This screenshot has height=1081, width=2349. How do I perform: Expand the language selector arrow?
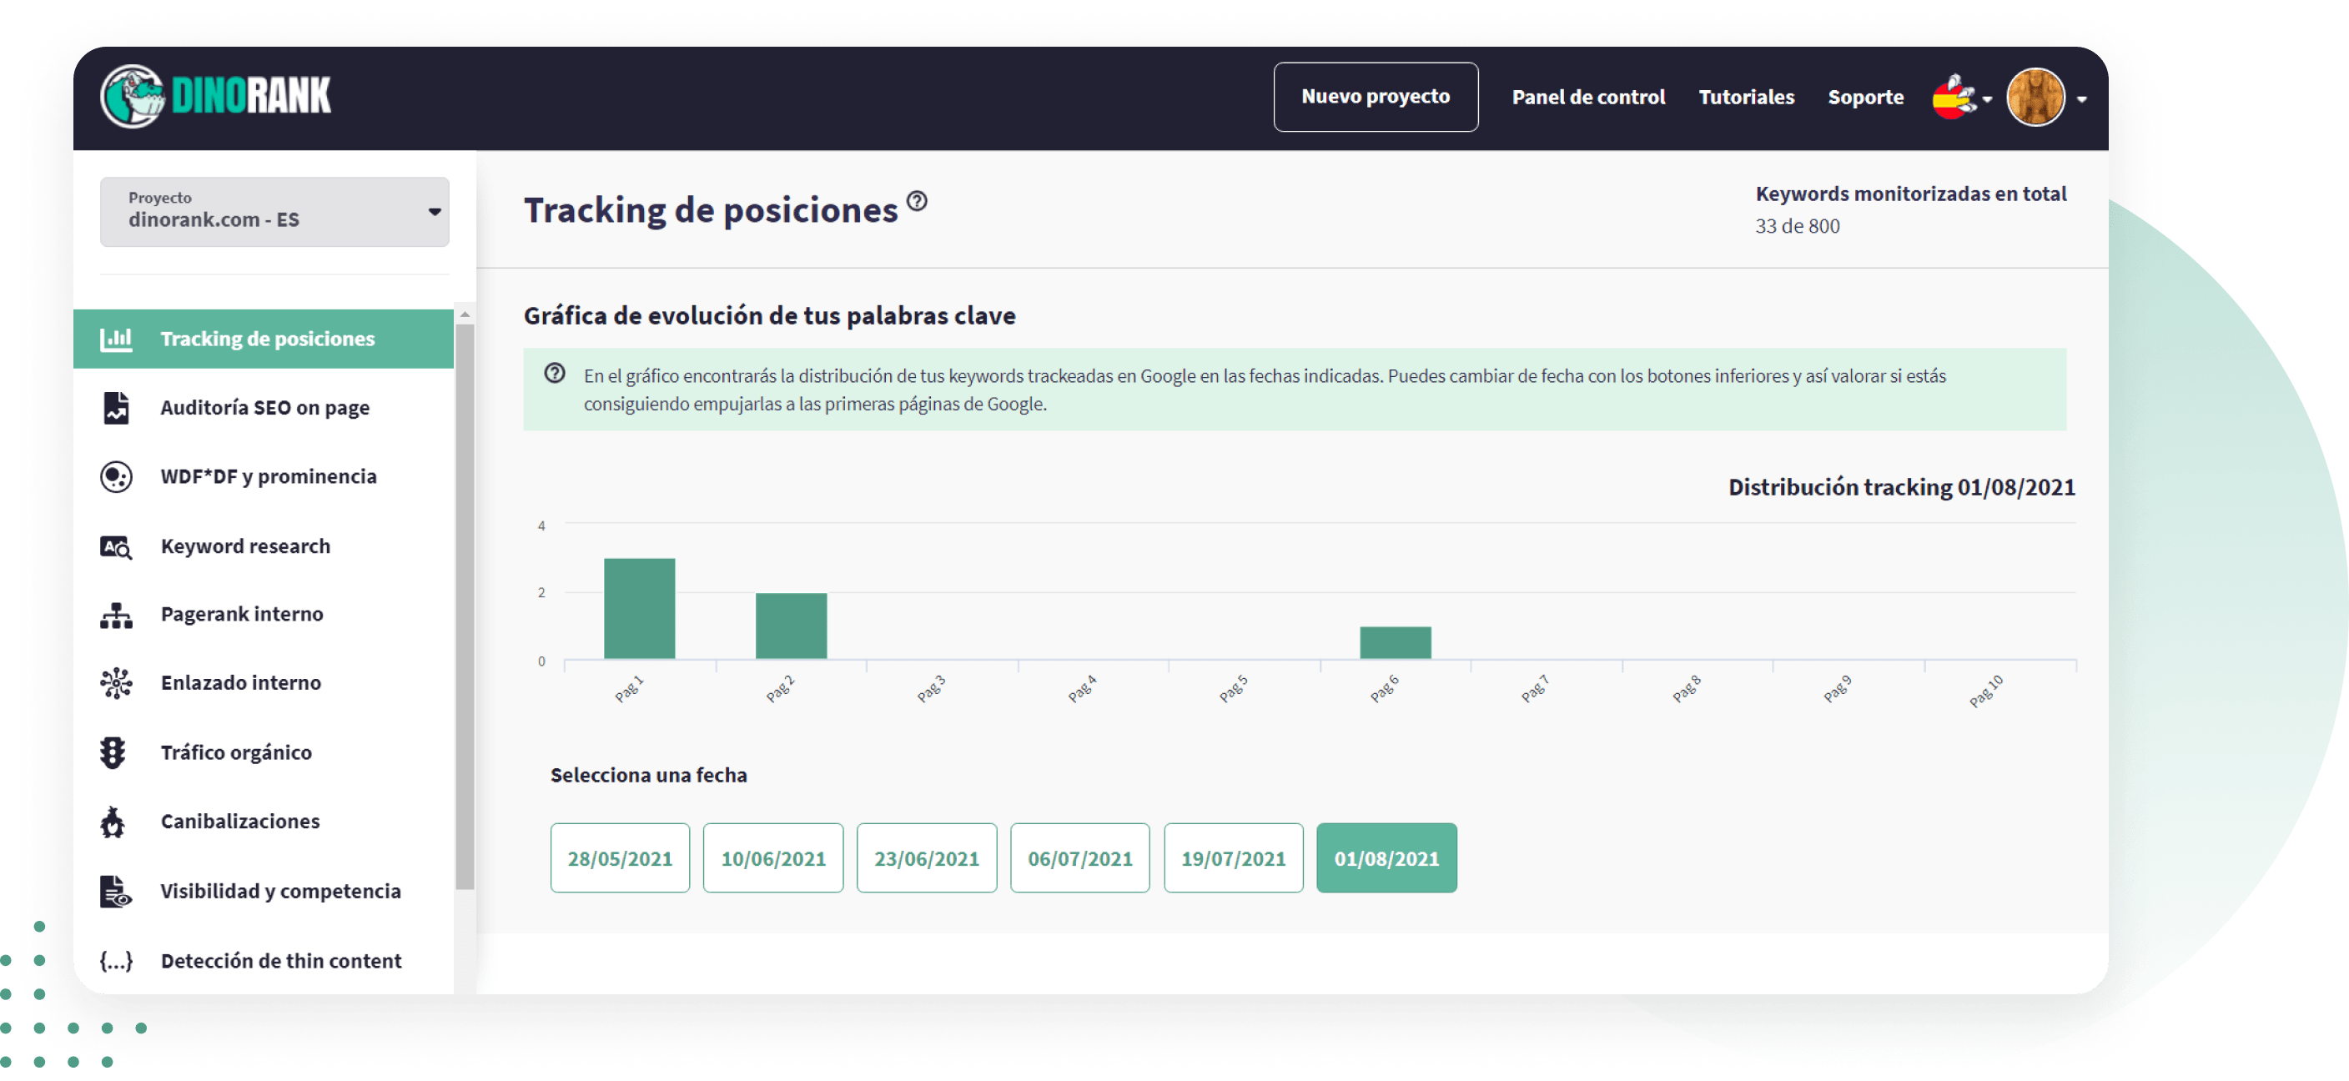tap(1988, 99)
